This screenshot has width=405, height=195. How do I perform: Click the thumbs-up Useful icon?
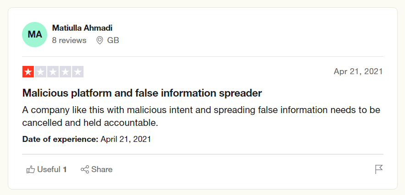[31, 170]
